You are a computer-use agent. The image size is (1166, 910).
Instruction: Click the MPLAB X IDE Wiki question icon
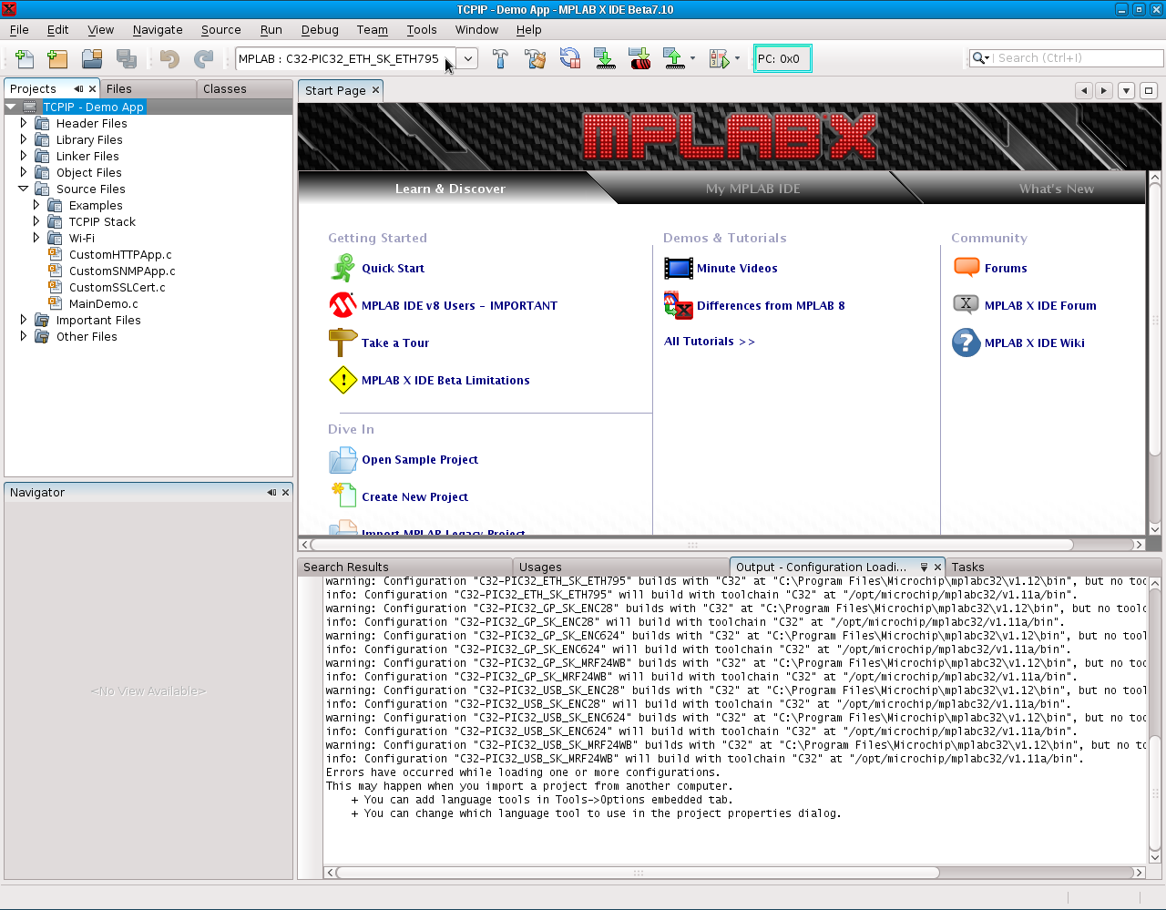point(967,343)
